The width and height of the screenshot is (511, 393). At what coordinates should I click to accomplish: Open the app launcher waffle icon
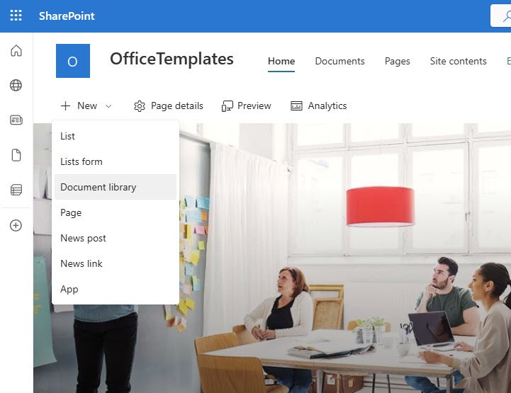click(16, 16)
